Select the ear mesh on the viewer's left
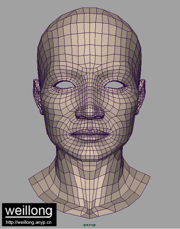 coord(38,96)
